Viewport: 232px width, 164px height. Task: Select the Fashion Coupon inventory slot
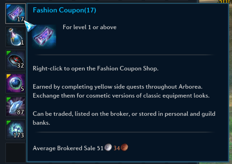click(x=15, y=14)
